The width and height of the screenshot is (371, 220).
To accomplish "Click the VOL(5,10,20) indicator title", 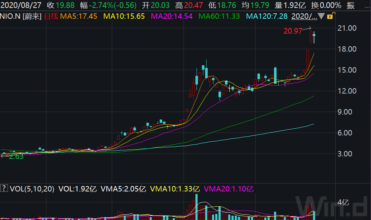I will point(32,189).
